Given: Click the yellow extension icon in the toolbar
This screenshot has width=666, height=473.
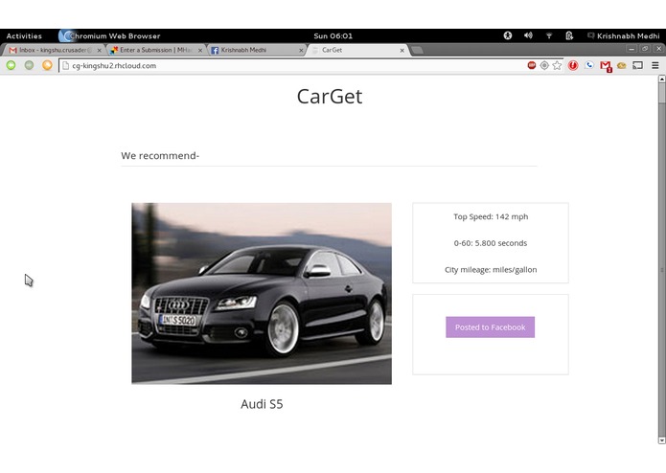Looking at the screenshot, I should [x=621, y=65].
